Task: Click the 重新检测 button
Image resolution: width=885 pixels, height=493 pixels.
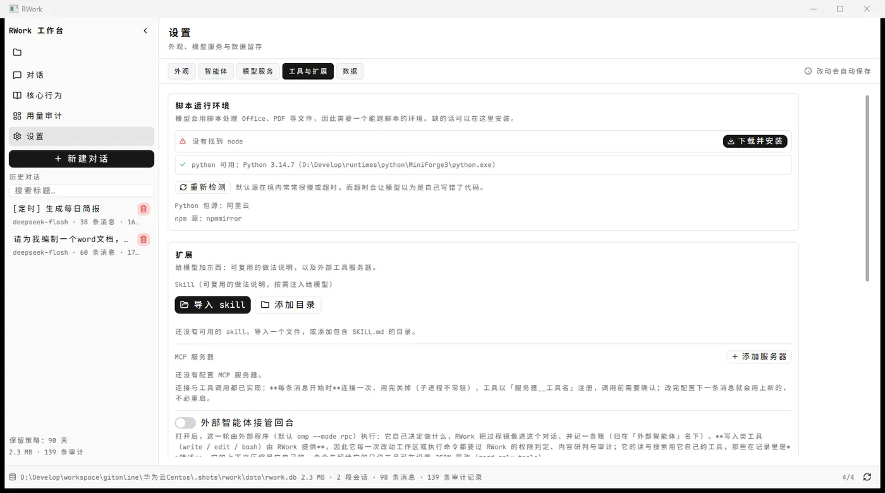Action: point(203,188)
